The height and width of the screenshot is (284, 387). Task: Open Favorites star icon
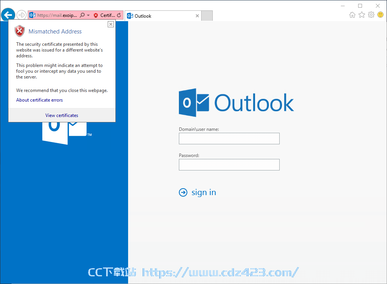(362, 15)
